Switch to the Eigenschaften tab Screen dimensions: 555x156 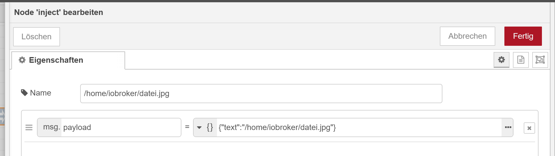(x=68, y=60)
